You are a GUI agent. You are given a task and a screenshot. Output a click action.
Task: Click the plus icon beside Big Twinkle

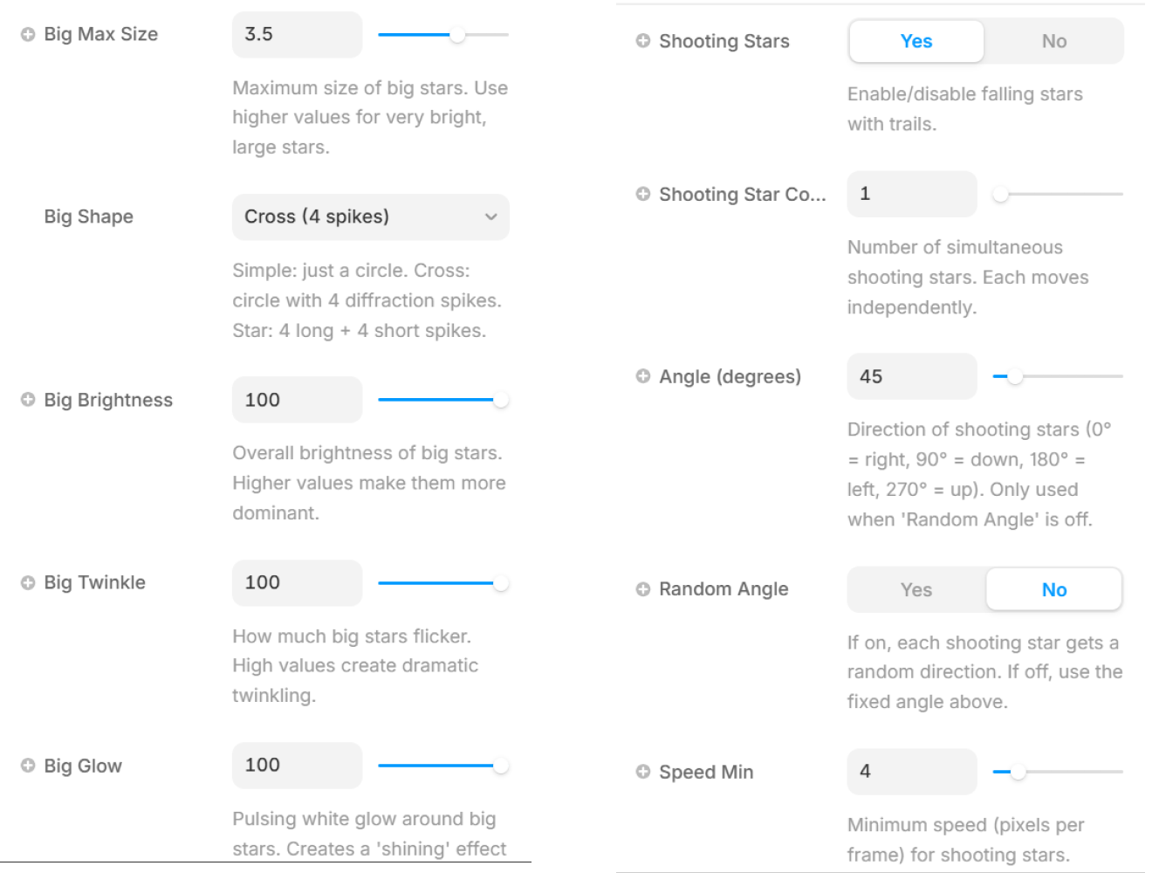pyautogui.click(x=28, y=582)
